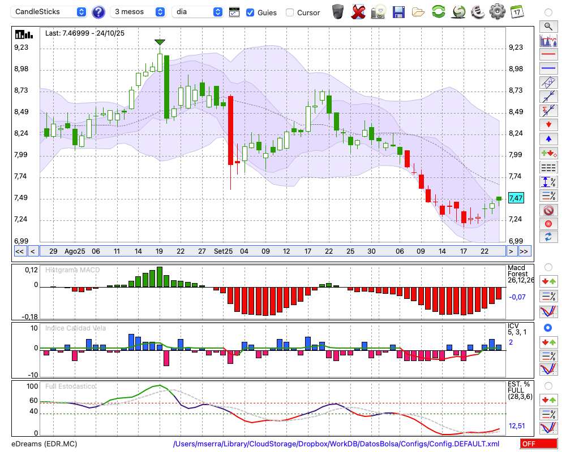Select the red horizontal line tool

[548, 54]
